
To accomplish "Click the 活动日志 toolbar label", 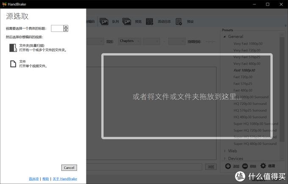I will pos(164,22).
